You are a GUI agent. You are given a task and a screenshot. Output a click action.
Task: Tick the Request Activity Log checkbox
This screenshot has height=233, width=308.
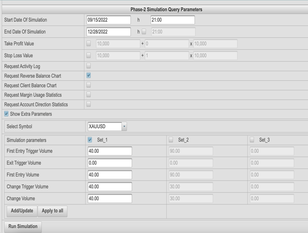(x=89, y=66)
